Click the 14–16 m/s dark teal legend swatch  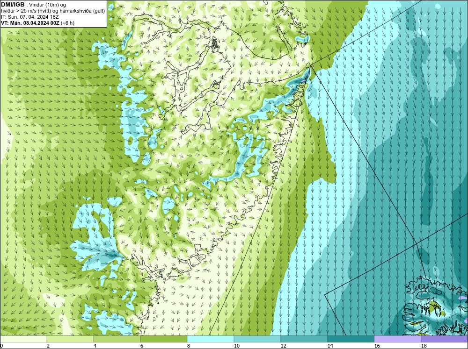(x=351, y=339)
